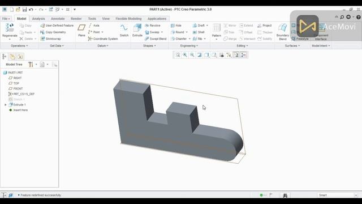Click Zoom Out in graphics toolbar
362x204 pixels.
click(192, 55)
